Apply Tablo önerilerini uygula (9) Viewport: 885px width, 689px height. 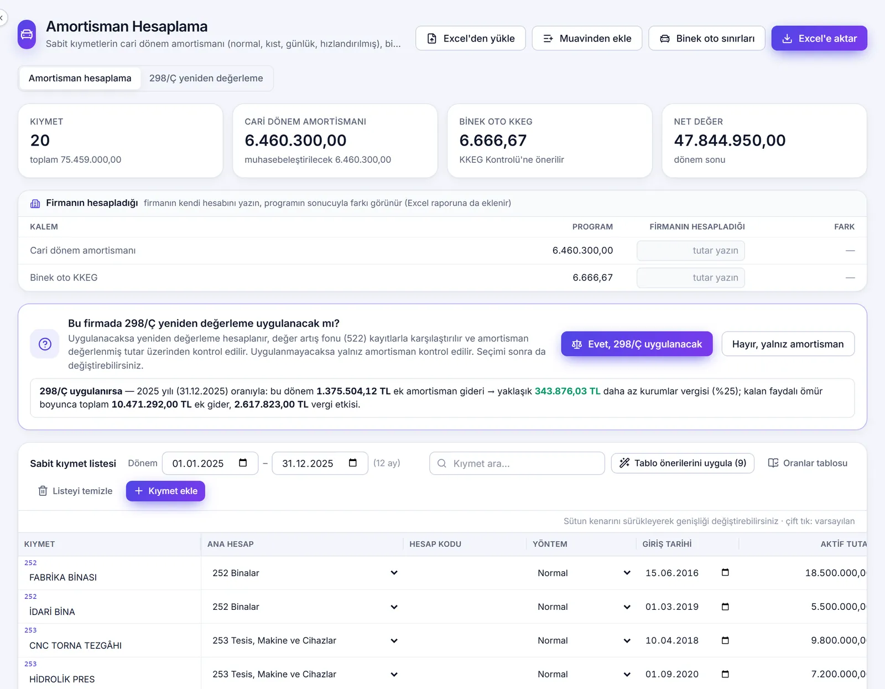click(x=683, y=463)
